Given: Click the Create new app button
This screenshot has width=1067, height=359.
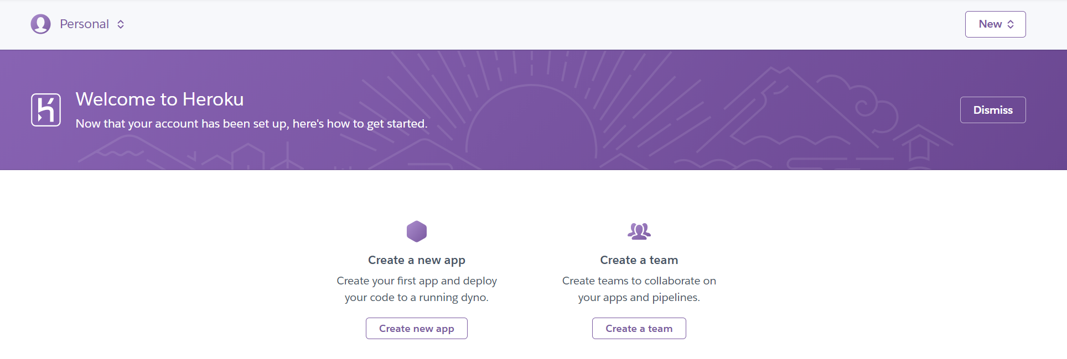Looking at the screenshot, I should point(417,328).
